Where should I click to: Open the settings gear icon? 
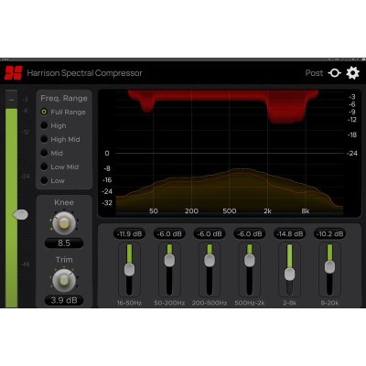352,73
